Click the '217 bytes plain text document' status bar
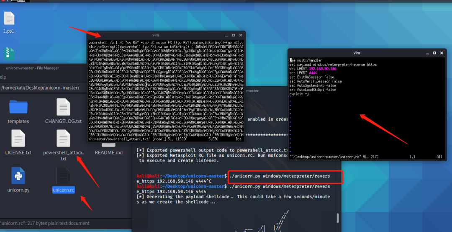 tap(45, 223)
